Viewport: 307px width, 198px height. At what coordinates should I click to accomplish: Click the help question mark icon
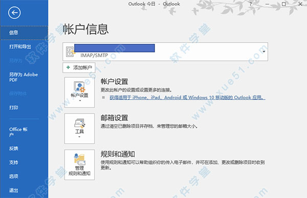(250, 4)
